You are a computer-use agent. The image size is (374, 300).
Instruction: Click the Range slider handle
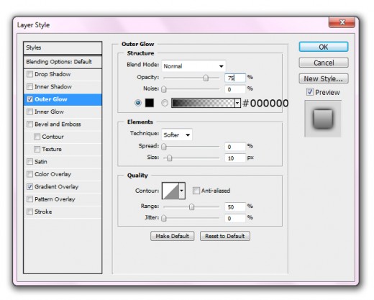tap(191, 206)
